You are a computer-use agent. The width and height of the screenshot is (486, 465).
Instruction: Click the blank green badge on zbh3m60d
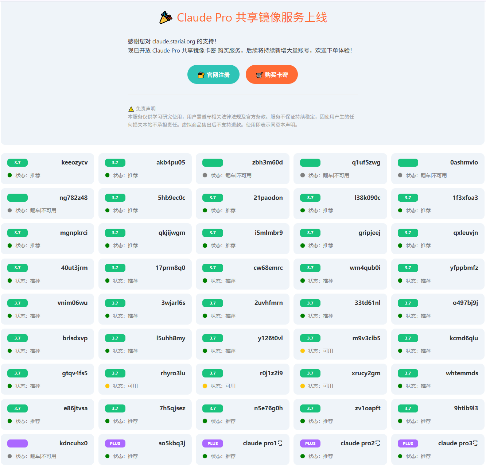213,163
